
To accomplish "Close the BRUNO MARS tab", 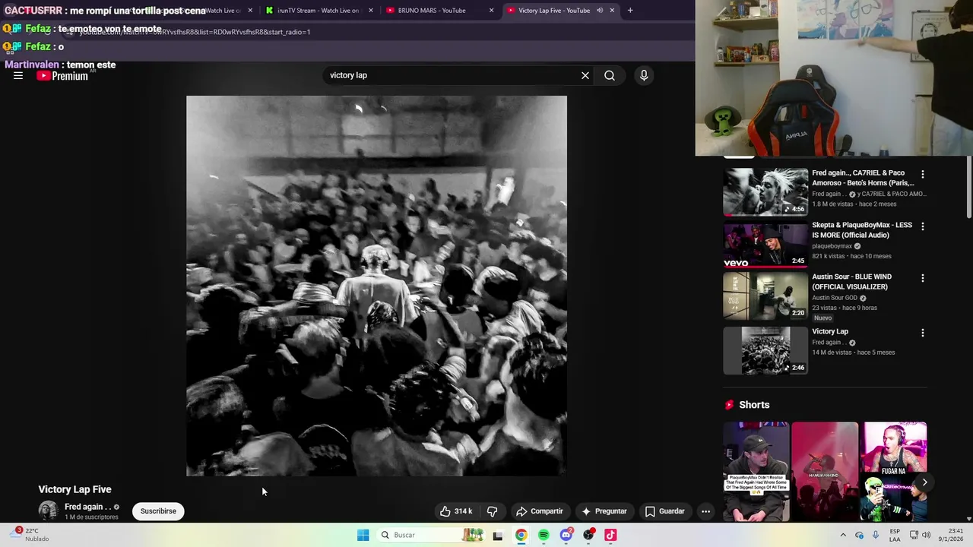I will pos(491,11).
